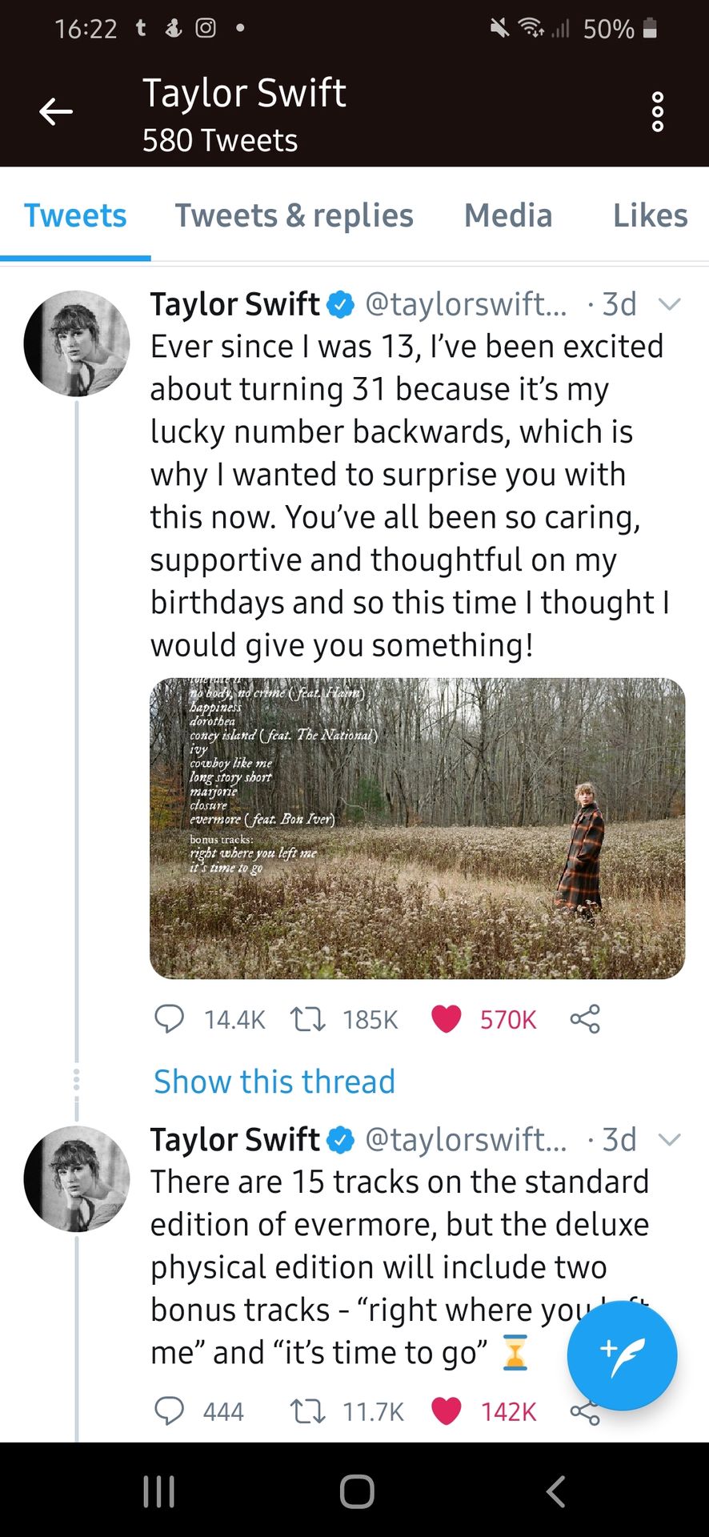Expand the second tweet's options chevron
Screen dimensions: 709x1537
[x=668, y=1139]
